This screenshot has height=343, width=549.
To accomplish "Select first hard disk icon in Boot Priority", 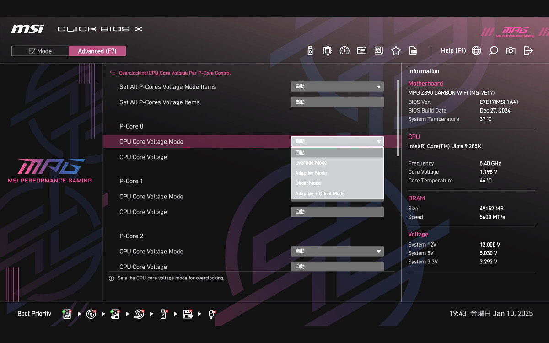I will 67,314.
